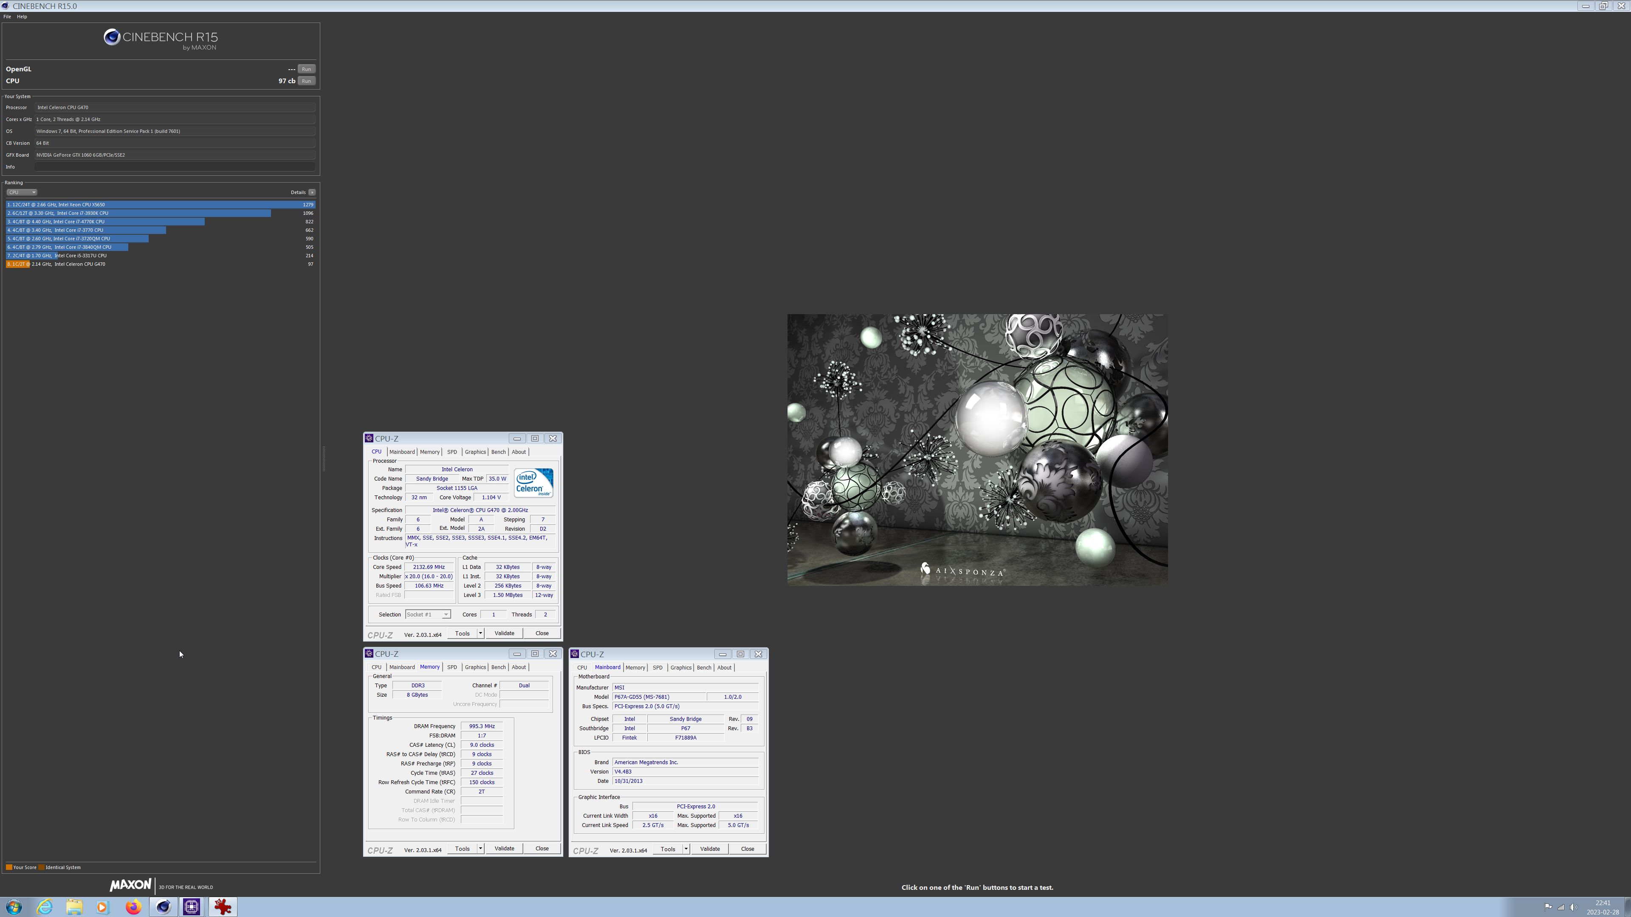Click the network signal bars tray icon
1631x917 pixels.
1561,907
